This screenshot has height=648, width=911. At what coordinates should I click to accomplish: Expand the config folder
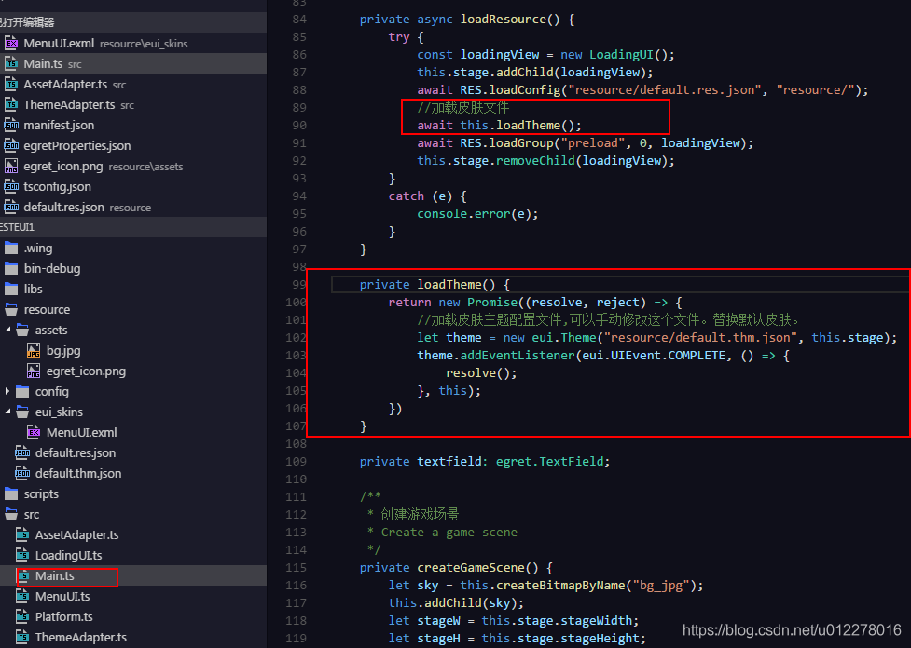point(9,391)
